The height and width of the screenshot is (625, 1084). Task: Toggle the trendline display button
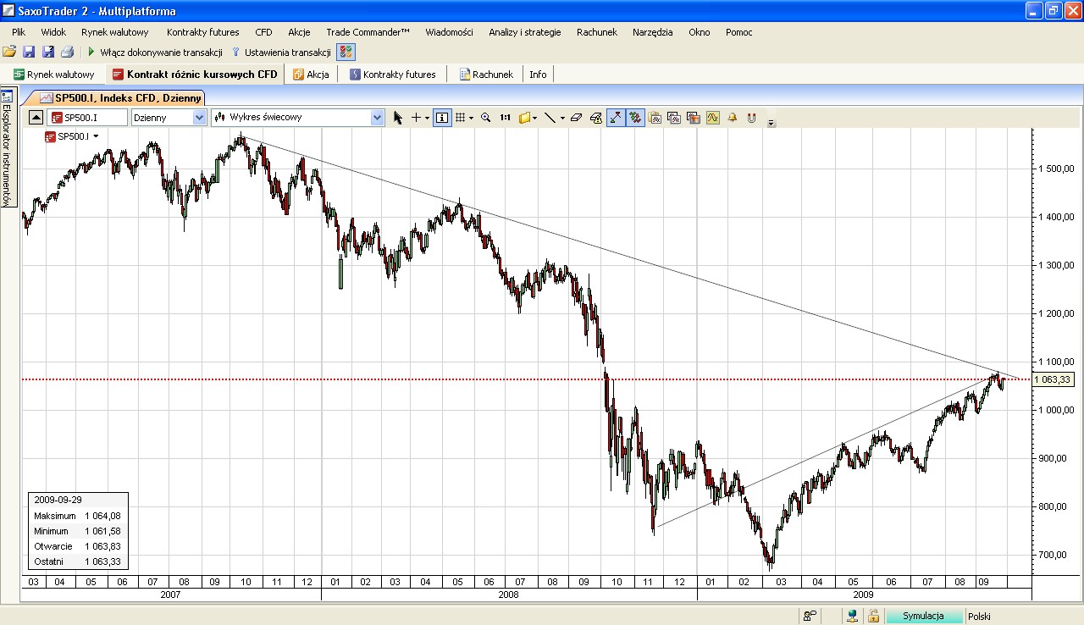[x=616, y=118]
